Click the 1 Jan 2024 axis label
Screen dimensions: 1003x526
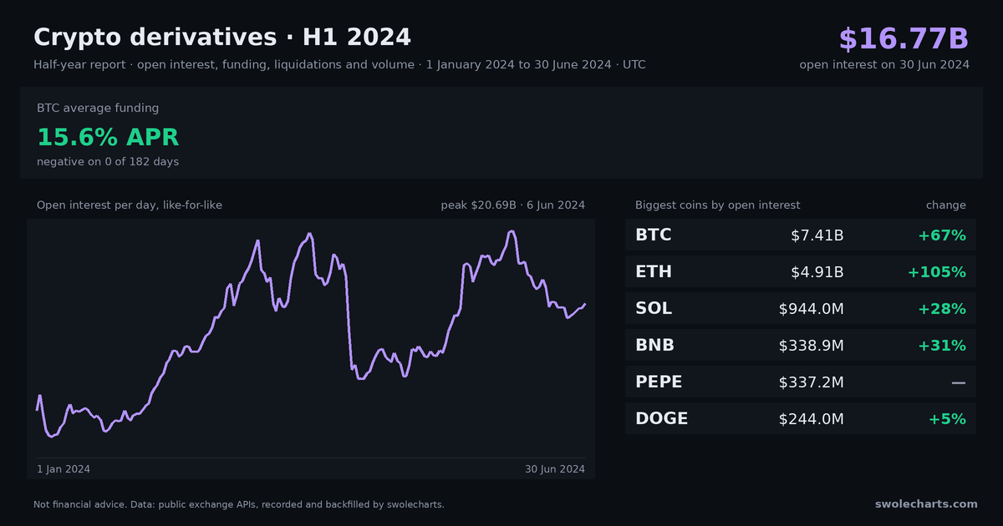[64, 469]
